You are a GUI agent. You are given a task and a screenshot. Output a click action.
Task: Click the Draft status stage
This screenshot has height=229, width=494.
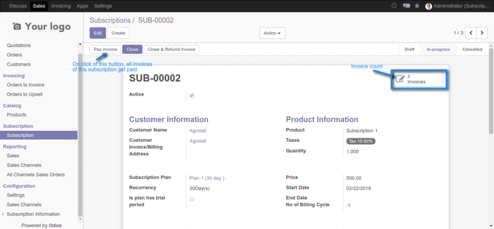click(x=409, y=49)
